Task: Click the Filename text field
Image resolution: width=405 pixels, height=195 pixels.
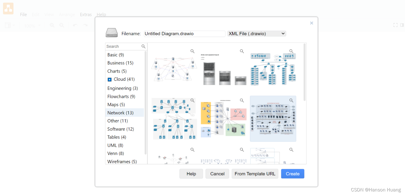Action: point(185,34)
